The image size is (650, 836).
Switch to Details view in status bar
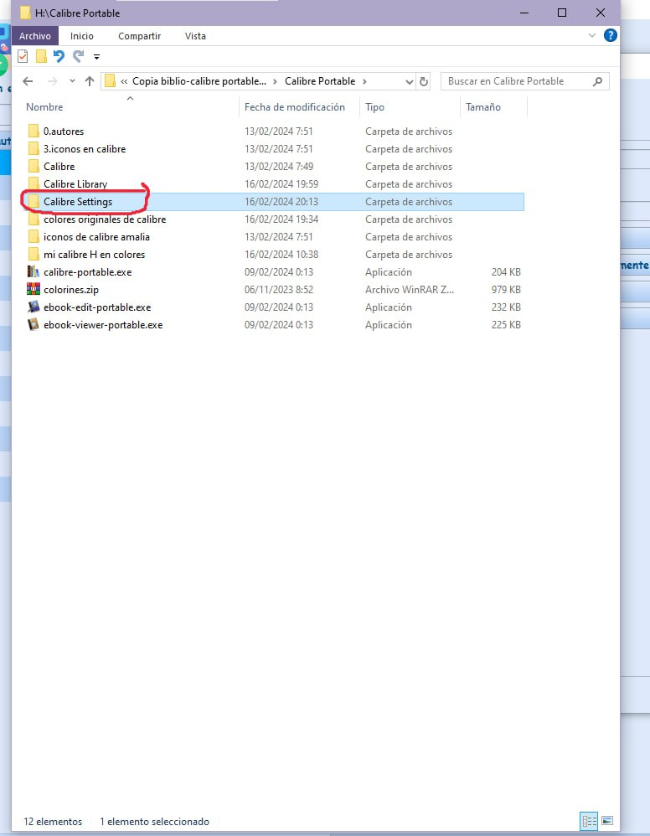(589, 821)
